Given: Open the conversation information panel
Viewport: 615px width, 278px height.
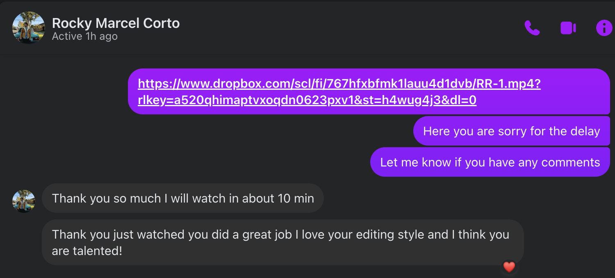Looking at the screenshot, I should 604,28.
